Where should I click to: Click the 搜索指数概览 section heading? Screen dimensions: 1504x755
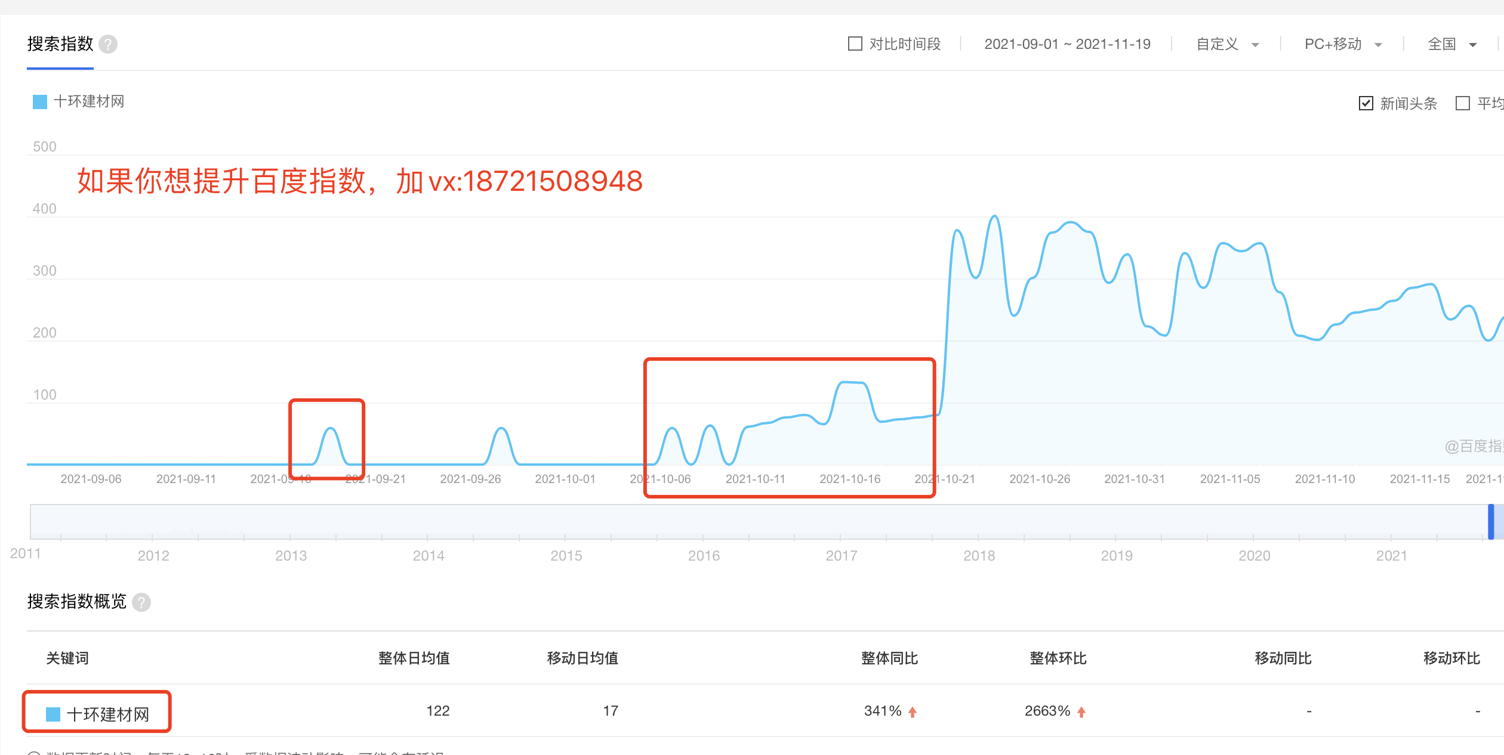77,602
